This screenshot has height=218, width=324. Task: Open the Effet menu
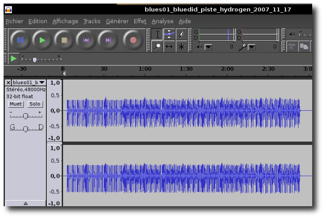pos(140,21)
